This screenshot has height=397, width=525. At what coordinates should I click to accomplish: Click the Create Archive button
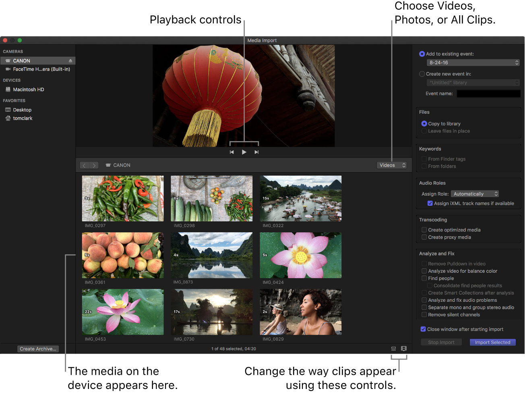pos(38,348)
